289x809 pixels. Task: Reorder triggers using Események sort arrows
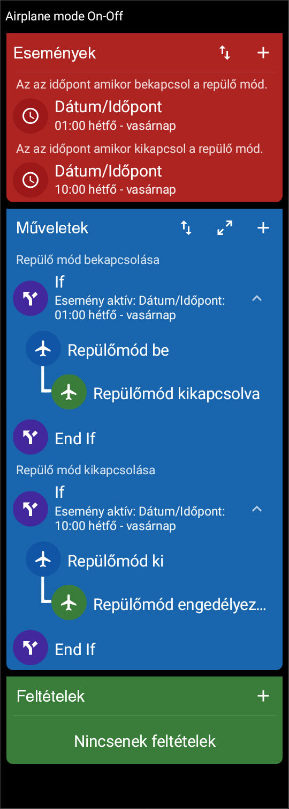(x=225, y=53)
